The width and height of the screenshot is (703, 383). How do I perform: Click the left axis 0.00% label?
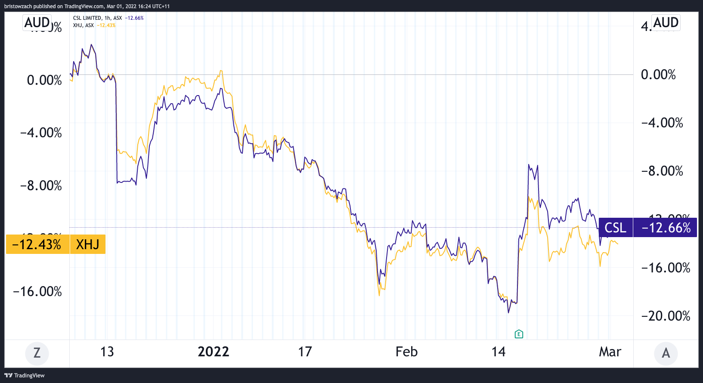[44, 80]
